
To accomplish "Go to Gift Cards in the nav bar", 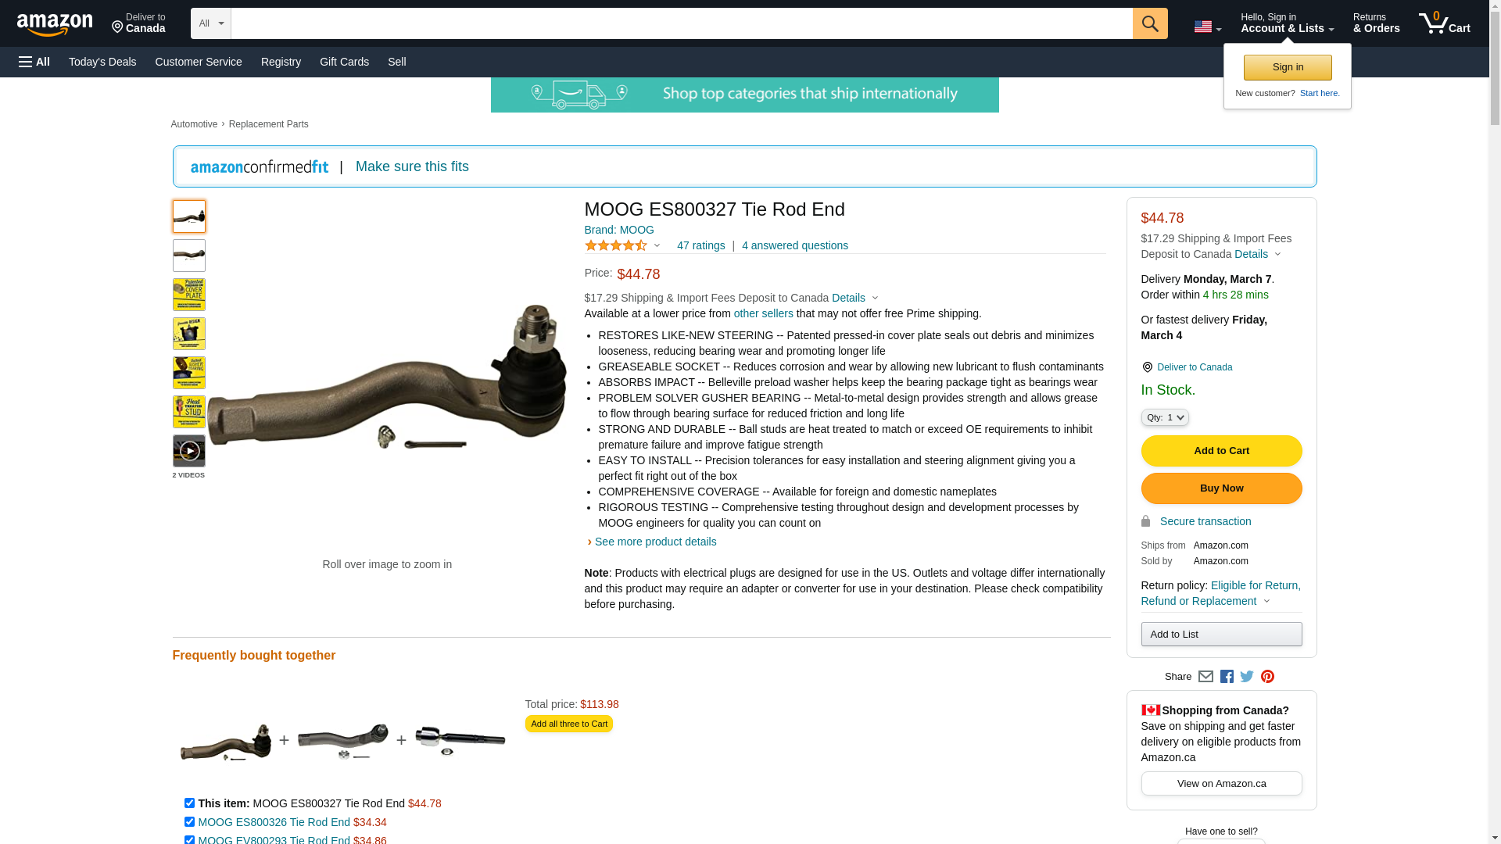I will pyautogui.click(x=344, y=62).
